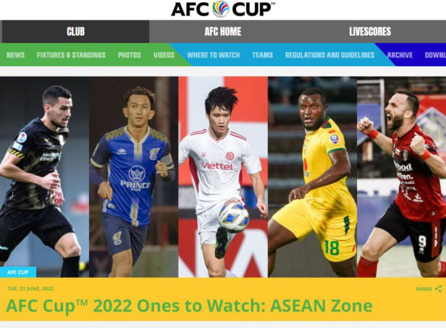Image resolution: width=446 pixels, height=328 pixels.
Task: Click the AFC CUP category tag
Action: (x=18, y=272)
